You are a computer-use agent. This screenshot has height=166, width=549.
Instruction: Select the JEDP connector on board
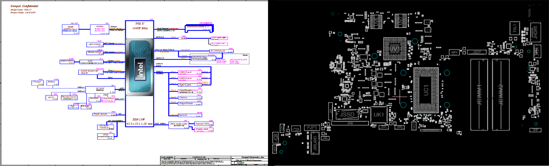476,52
